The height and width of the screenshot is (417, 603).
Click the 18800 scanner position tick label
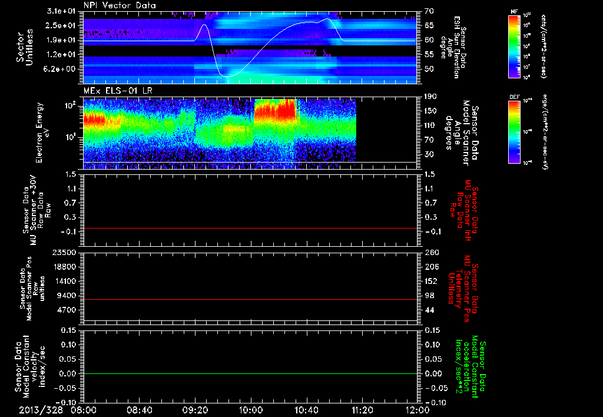(x=64, y=267)
